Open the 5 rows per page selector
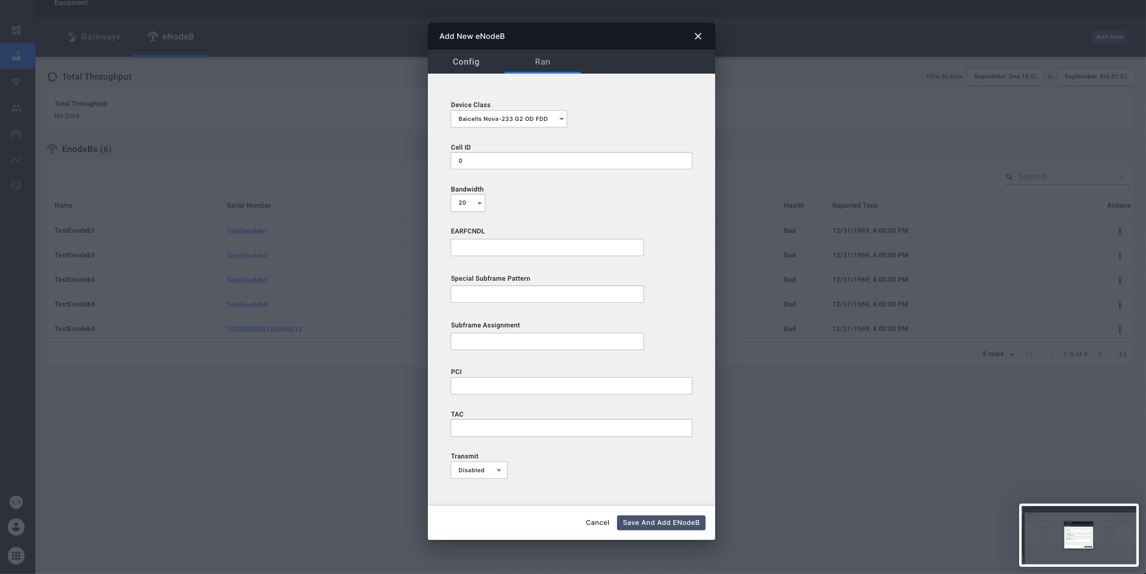Screen dimensions: 1146x574 point(996,354)
